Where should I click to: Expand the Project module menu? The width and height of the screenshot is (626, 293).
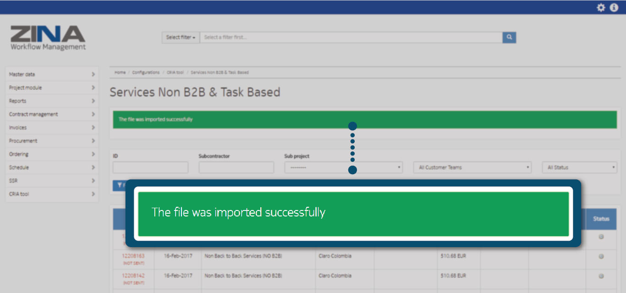point(52,88)
